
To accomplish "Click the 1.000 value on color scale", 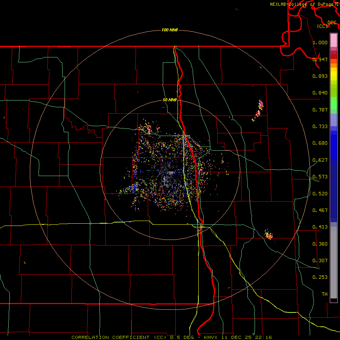I will point(320,42).
